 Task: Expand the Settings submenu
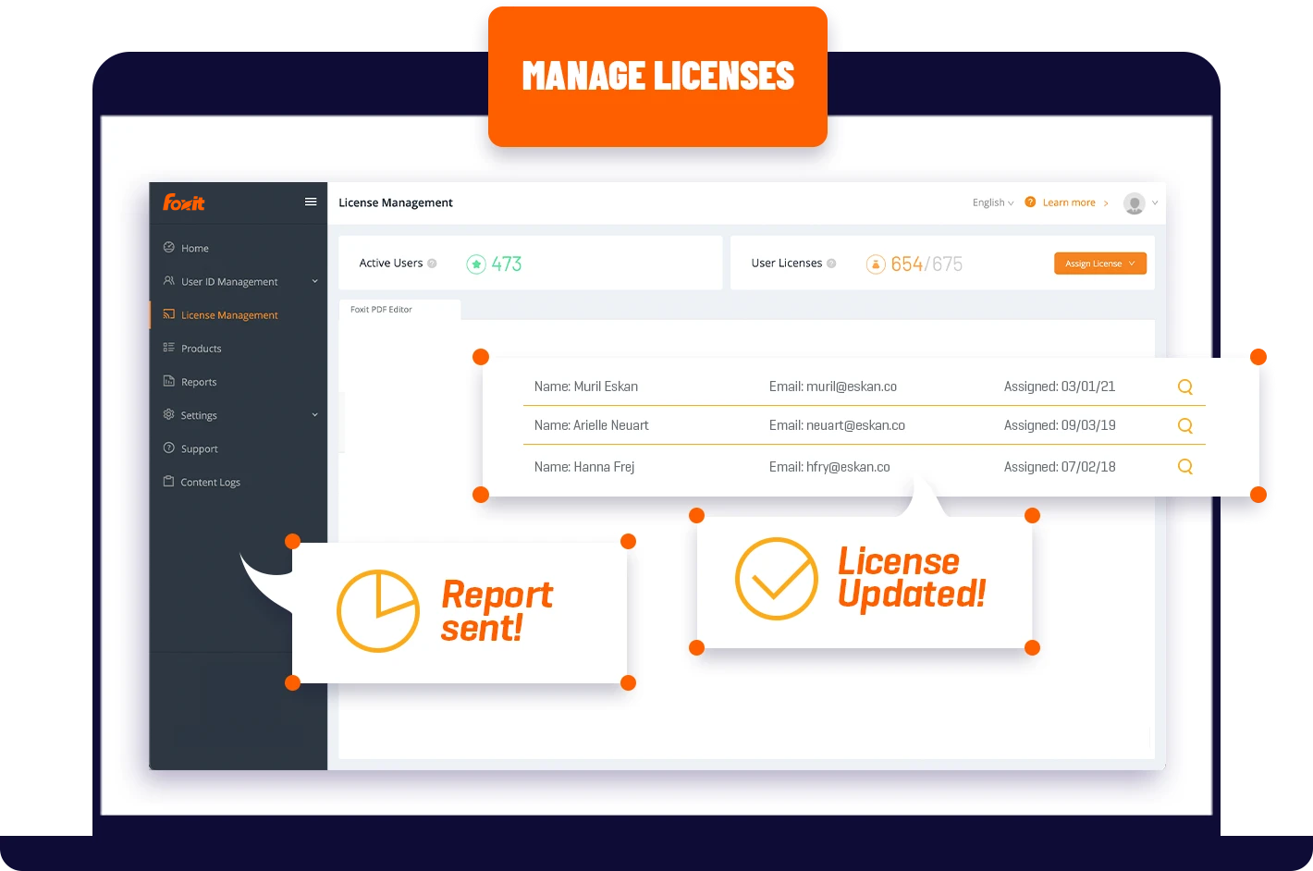coord(314,415)
